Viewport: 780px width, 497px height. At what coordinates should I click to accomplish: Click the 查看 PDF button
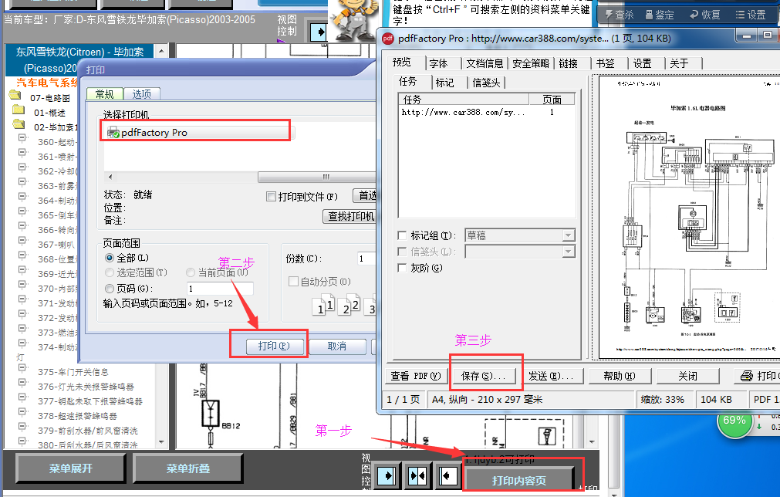click(415, 376)
